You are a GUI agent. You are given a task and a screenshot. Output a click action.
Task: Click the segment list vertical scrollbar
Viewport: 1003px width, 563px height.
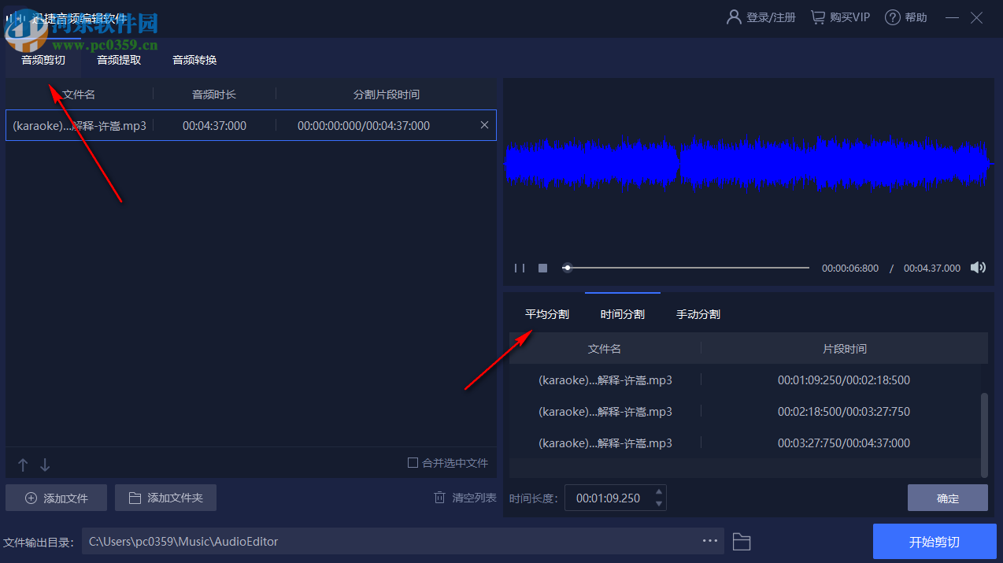pyautogui.click(x=984, y=435)
